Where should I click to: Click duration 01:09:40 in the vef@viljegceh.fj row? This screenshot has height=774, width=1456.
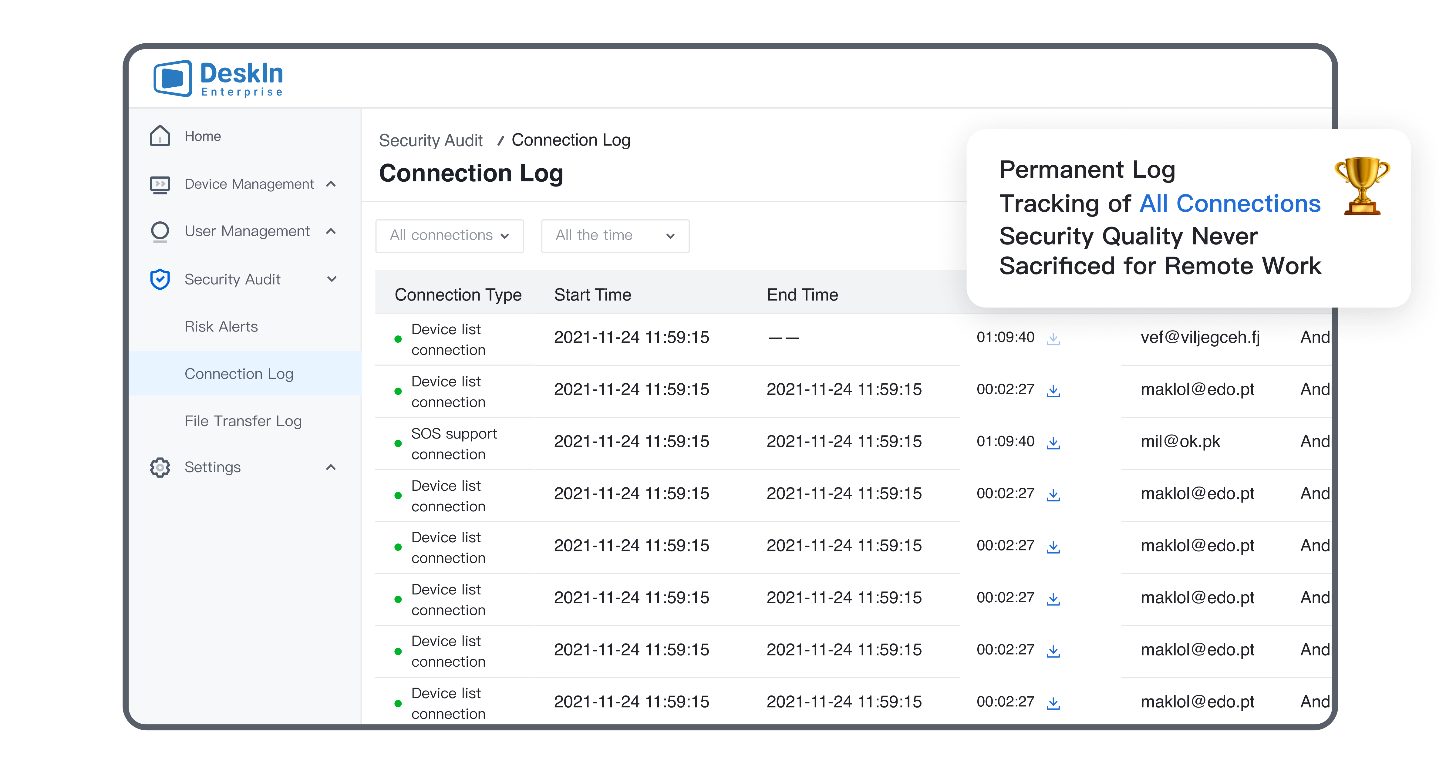pyautogui.click(x=1006, y=337)
